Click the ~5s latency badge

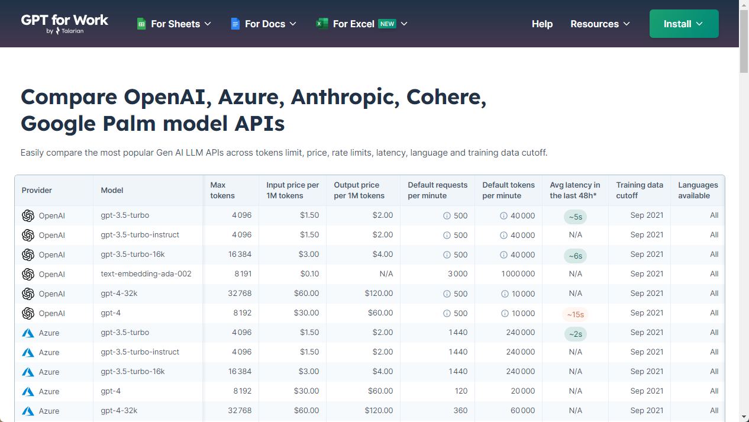575,217
